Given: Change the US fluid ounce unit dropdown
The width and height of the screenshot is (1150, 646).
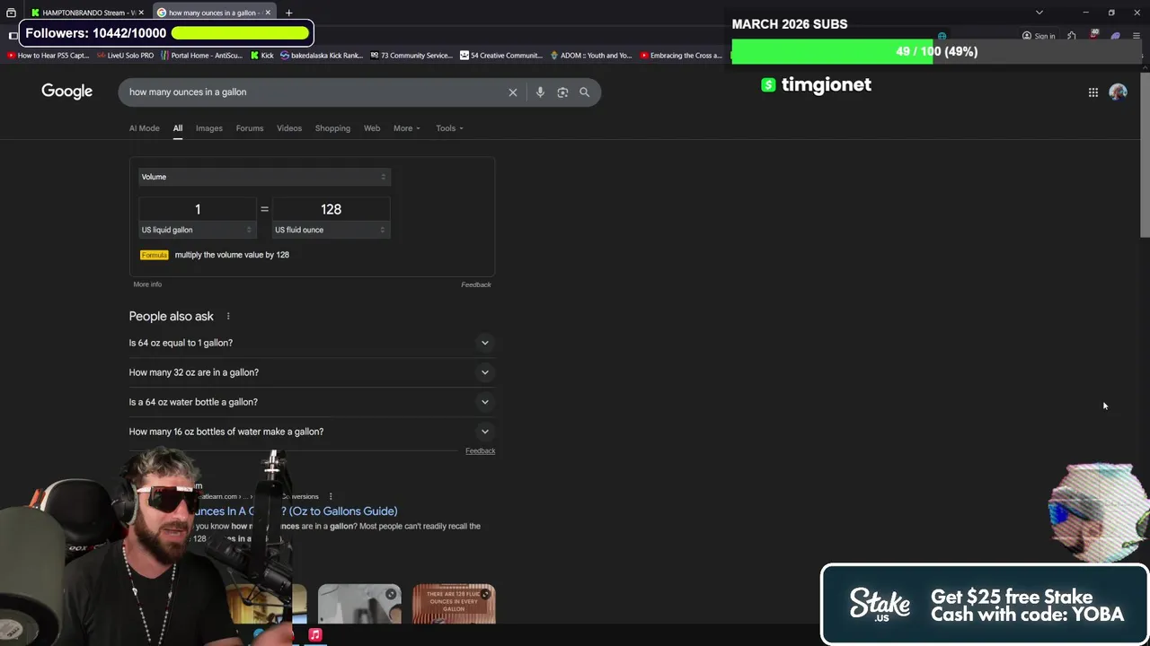Looking at the screenshot, I should 331,230.
